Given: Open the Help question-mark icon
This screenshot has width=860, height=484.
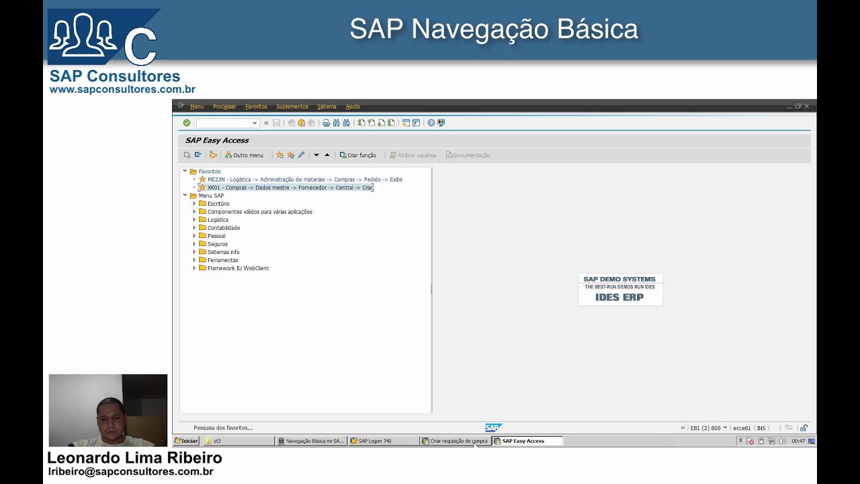Looking at the screenshot, I should 431,123.
